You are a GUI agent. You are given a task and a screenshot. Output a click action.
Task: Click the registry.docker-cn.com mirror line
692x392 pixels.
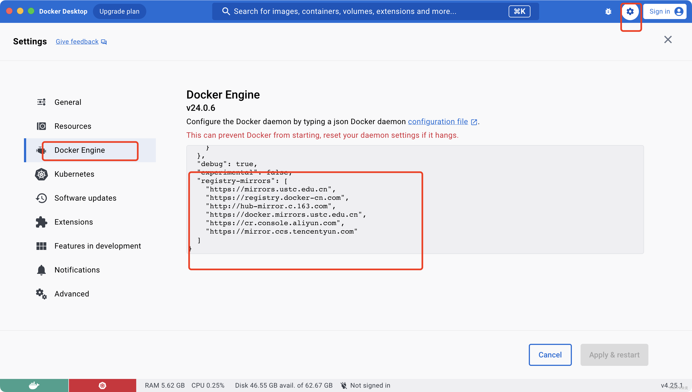(x=277, y=198)
